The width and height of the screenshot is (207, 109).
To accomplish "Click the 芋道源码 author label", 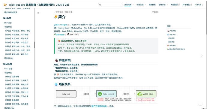I will click(x=155, y=12).
